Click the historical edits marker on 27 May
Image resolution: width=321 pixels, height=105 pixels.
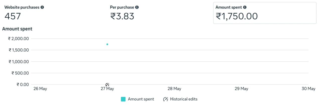[x=107, y=85]
